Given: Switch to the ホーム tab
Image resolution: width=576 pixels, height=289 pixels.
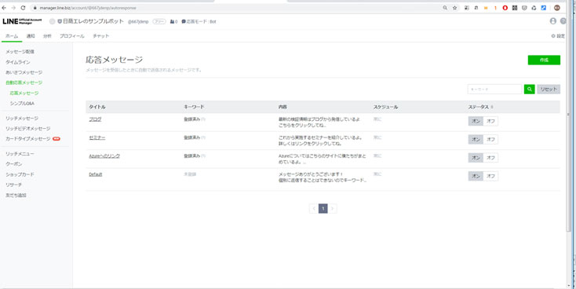Looking at the screenshot, I should coord(12,36).
